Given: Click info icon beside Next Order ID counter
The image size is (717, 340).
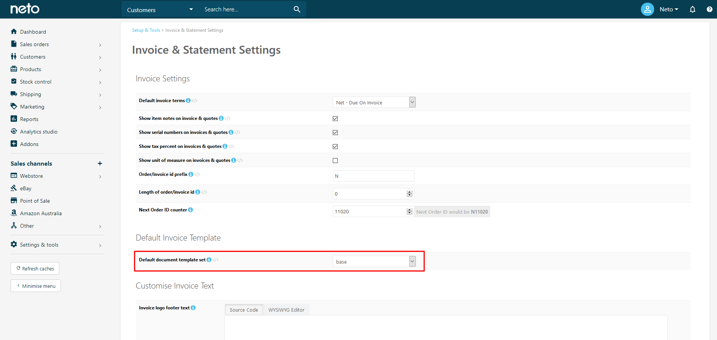Looking at the screenshot, I should [x=190, y=210].
